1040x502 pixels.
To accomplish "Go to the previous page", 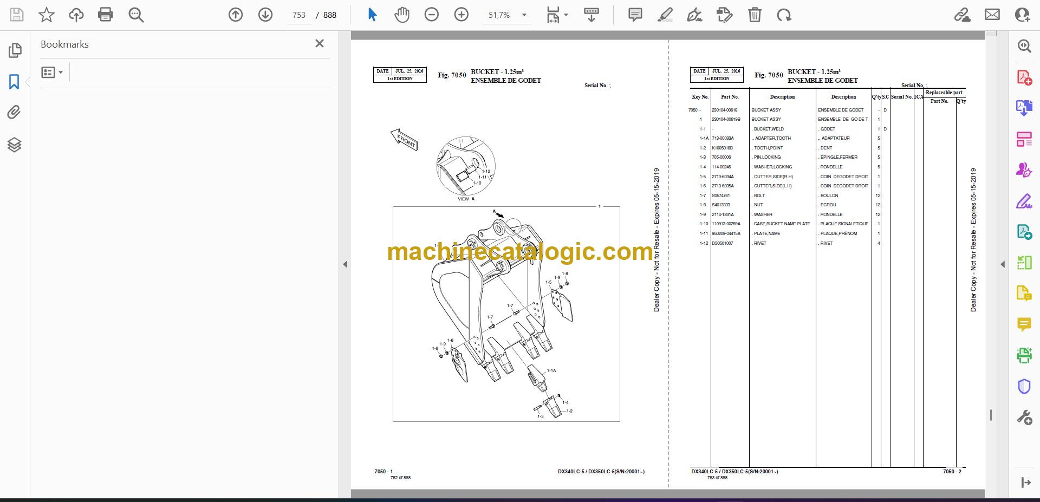I will pos(236,15).
